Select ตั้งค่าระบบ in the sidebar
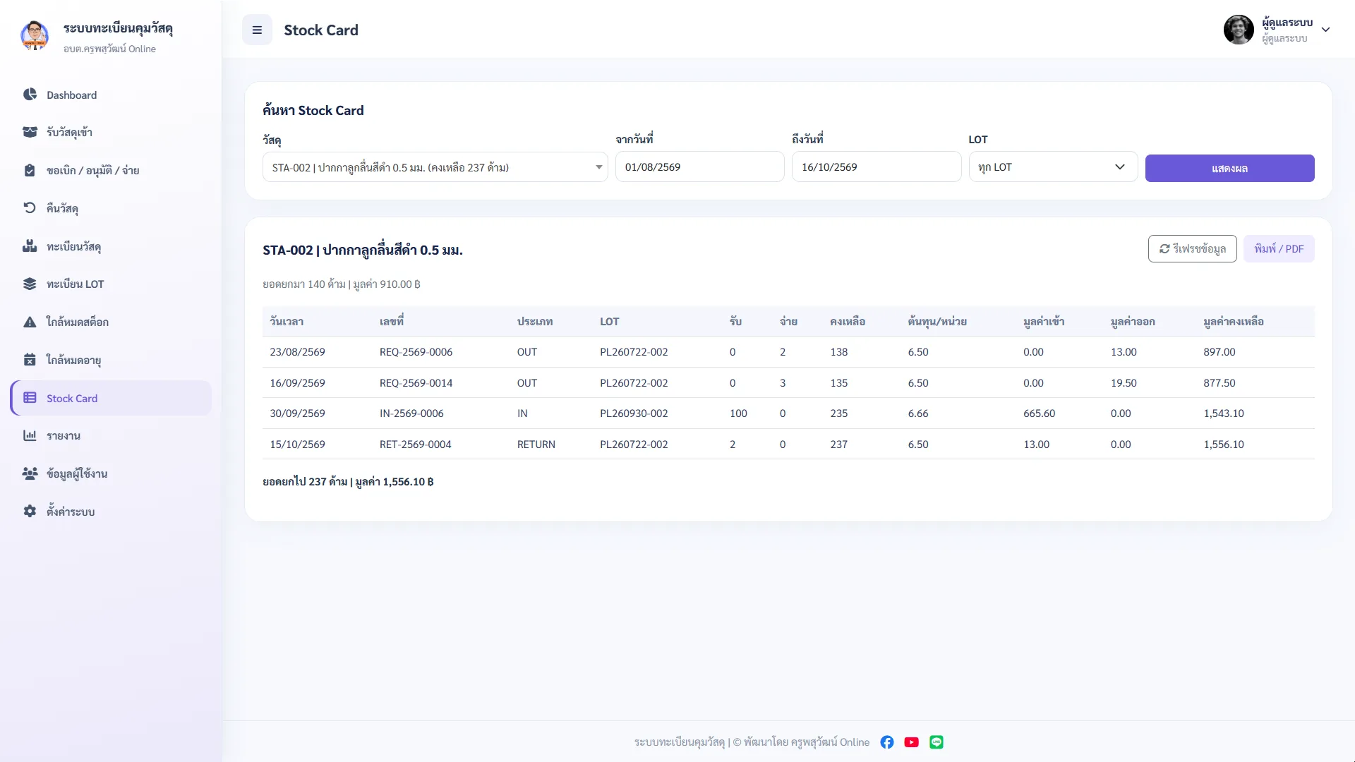This screenshot has height=762, width=1355. tap(111, 511)
